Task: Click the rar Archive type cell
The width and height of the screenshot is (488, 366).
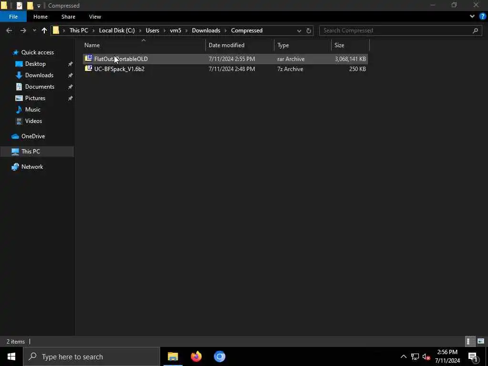Action: [291, 59]
